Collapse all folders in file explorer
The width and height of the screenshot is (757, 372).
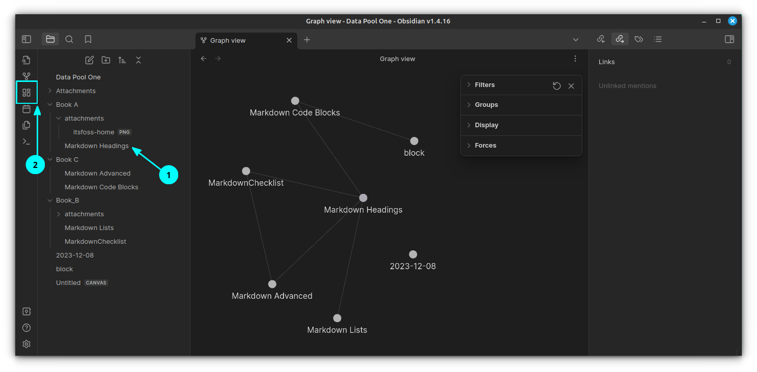coord(138,60)
